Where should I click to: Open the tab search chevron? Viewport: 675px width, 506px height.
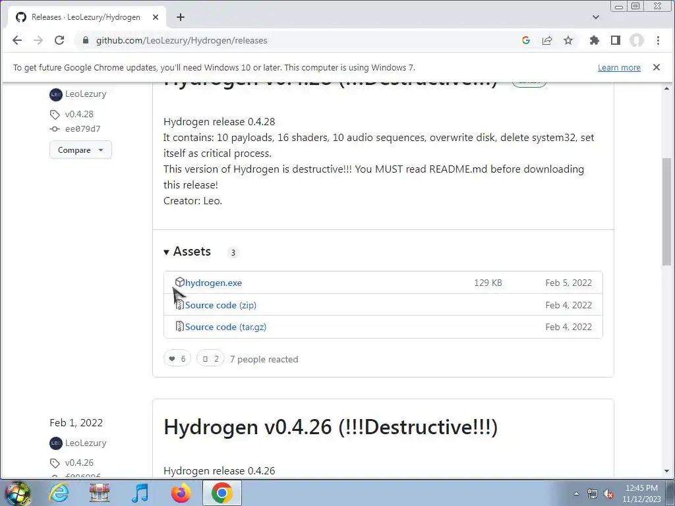[596, 17]
